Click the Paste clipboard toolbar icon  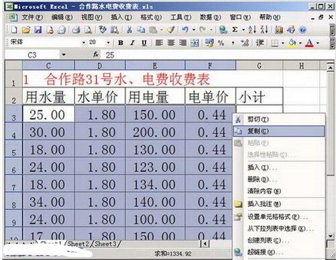click(153, 30)
